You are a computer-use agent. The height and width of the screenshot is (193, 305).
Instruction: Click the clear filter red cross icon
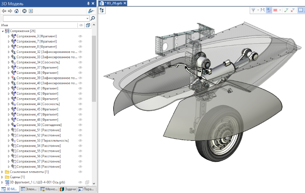292,10
